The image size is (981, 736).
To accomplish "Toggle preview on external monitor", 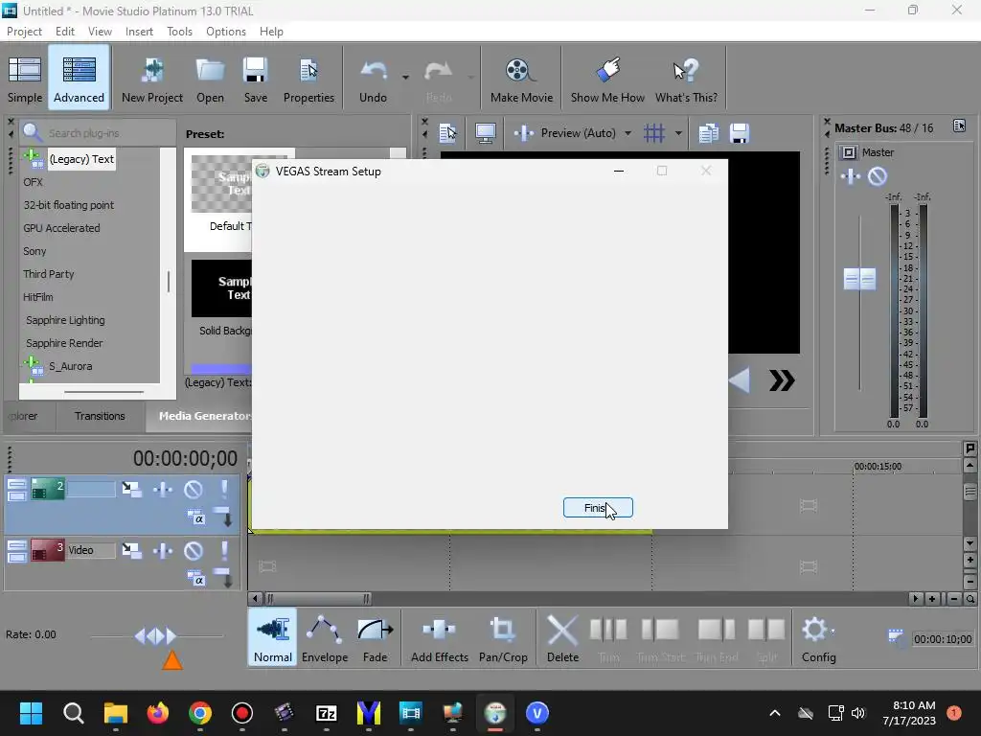I will point(486,132).
